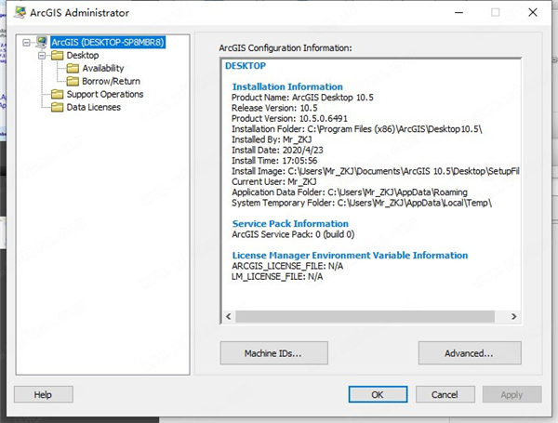This screenshot has height=423, width=558.
Task: Click the Availability folder icon
Action: pyautogui.click(x=73, y=68)
